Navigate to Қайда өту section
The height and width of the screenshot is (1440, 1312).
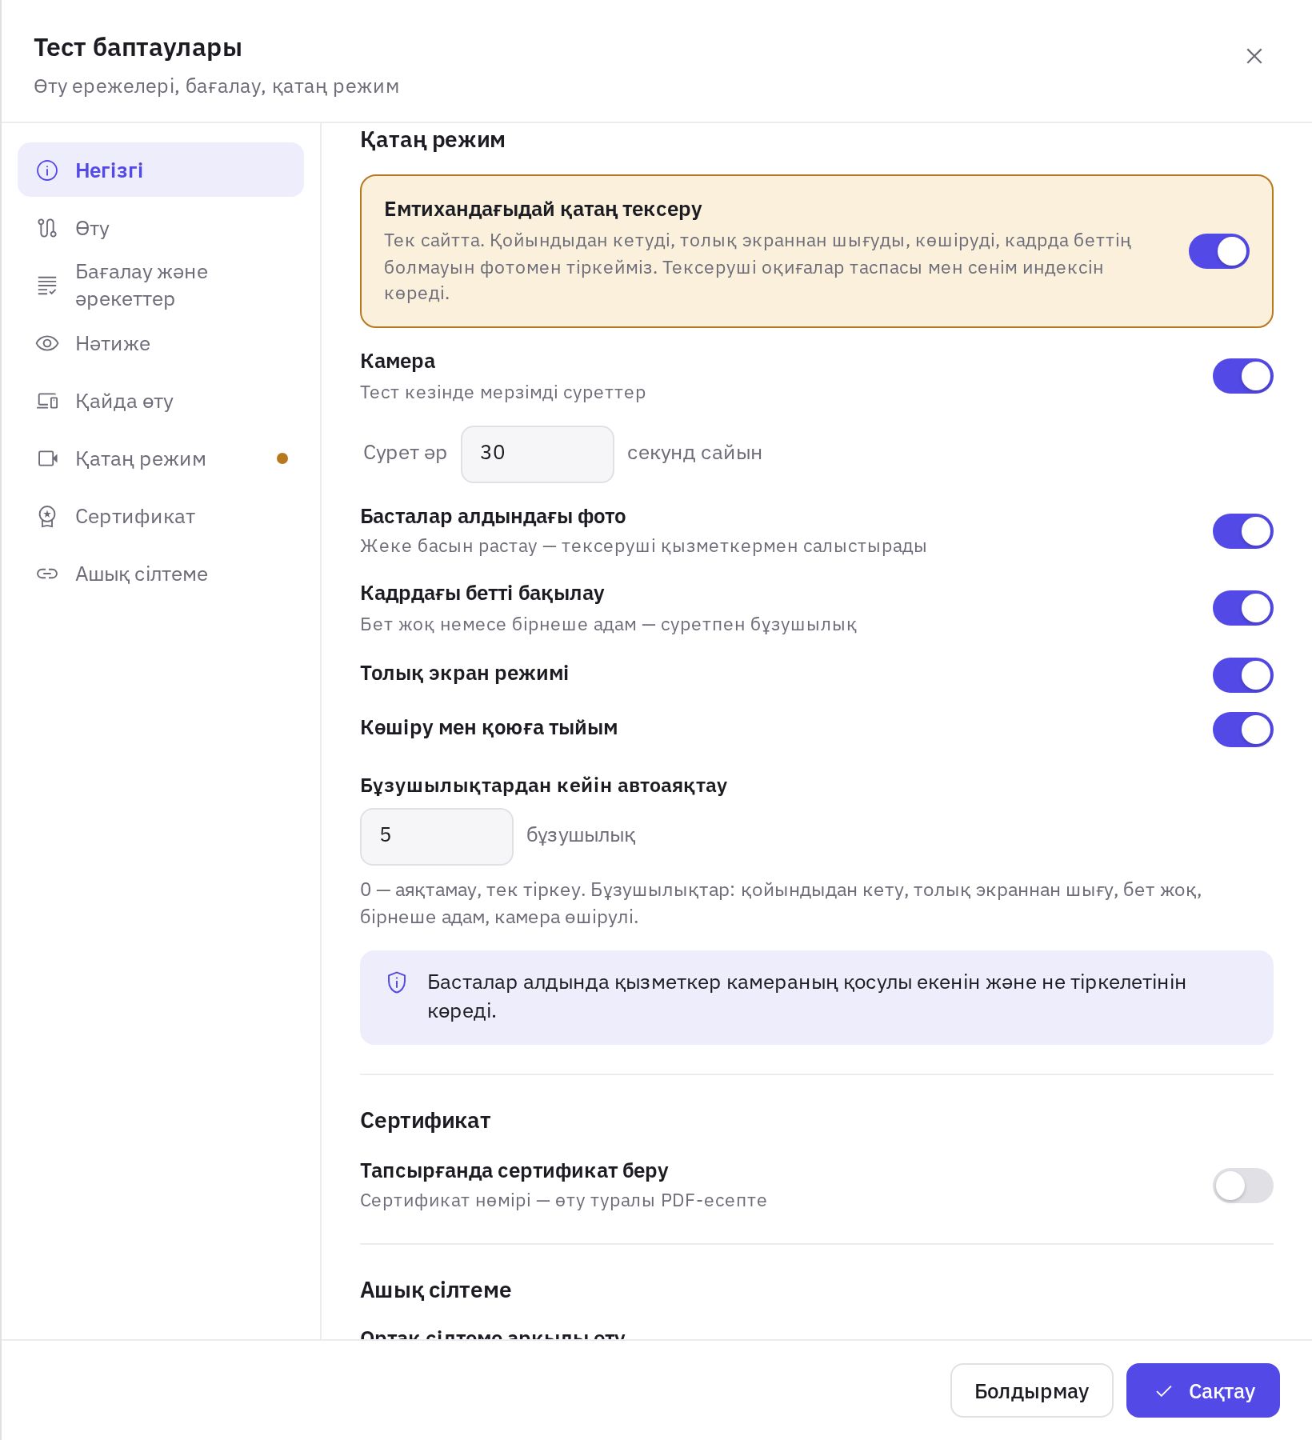click(161, 401)
